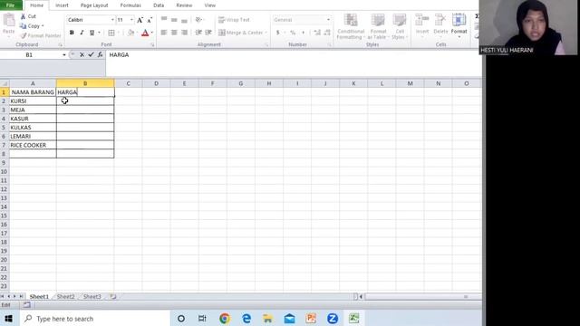Select column C header
The height and width of the screenshot is (326, 580).
click(x=128, y=83)
